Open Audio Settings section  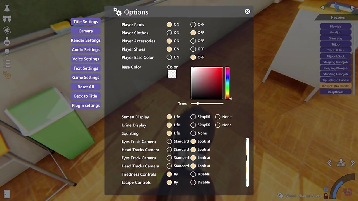[x=86, y=50]
